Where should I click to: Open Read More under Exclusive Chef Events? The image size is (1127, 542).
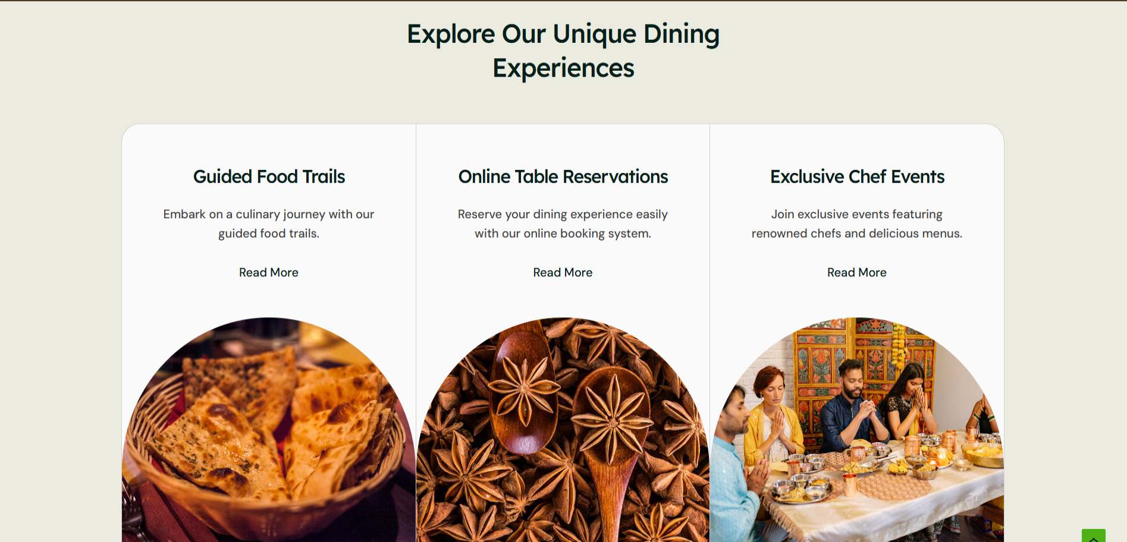(x=857, y=272)
